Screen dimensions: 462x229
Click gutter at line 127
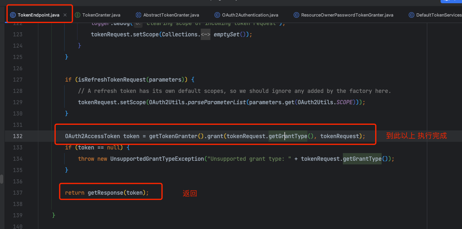coord(17,80)
